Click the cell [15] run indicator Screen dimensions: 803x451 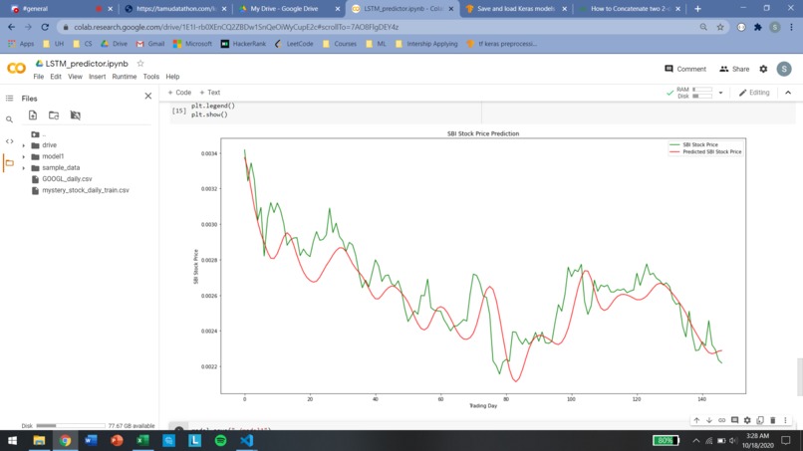(x=178, y=111)
